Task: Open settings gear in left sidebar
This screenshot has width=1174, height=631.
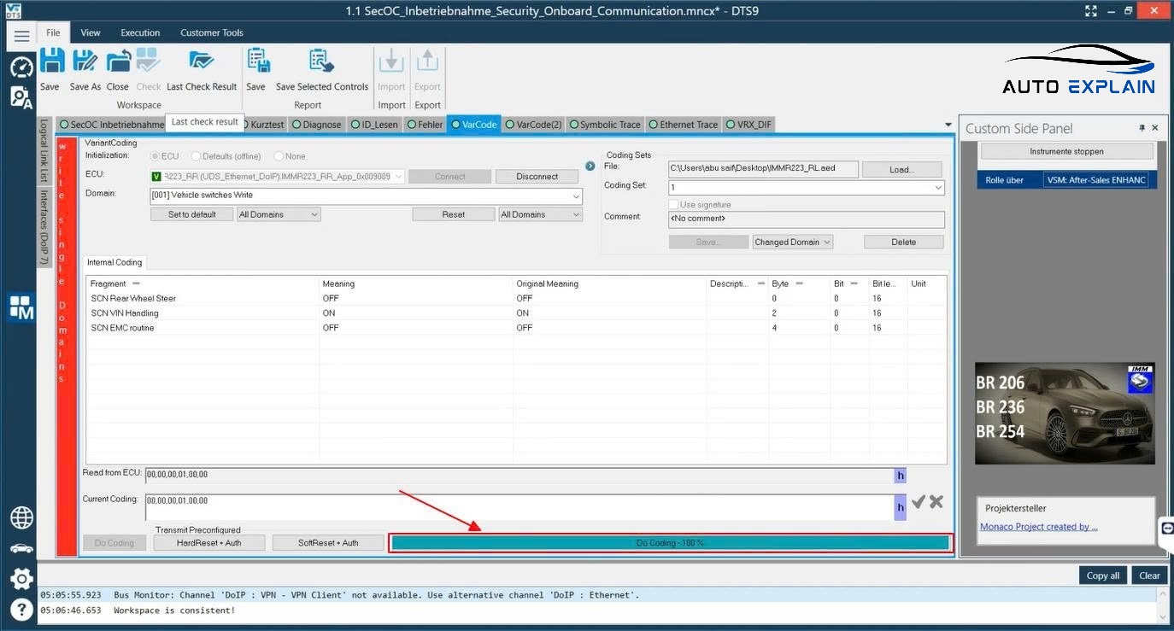Action: [21, 579]
